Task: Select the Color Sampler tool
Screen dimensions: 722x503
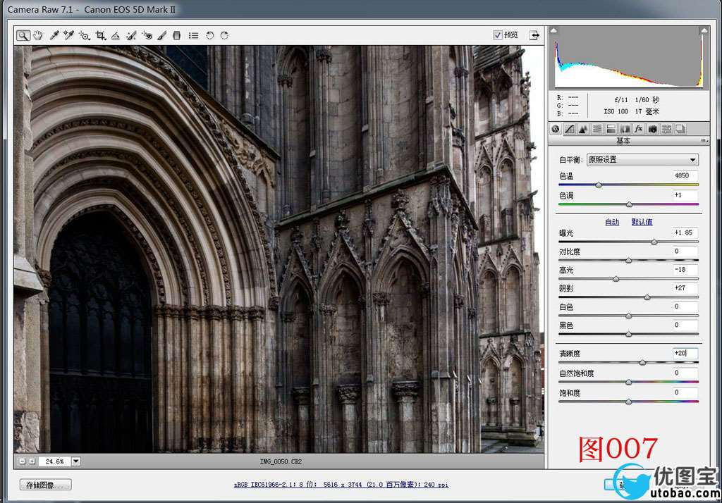Action: tap(69, 35)
